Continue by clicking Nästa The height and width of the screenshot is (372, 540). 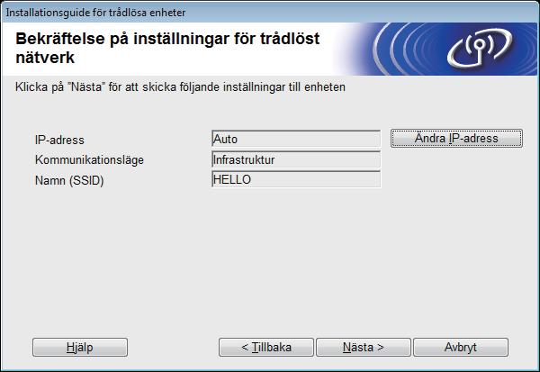tap(364, 347)
